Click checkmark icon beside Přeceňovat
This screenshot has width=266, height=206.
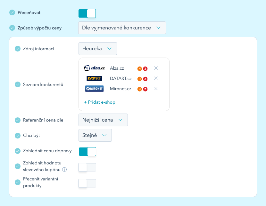click(x=12, y=12)
